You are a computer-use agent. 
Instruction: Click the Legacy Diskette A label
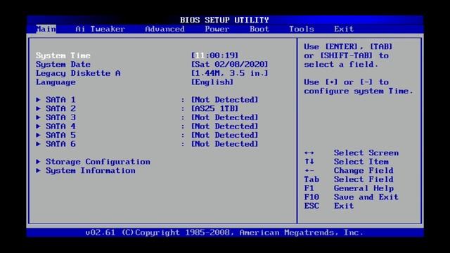78,73
